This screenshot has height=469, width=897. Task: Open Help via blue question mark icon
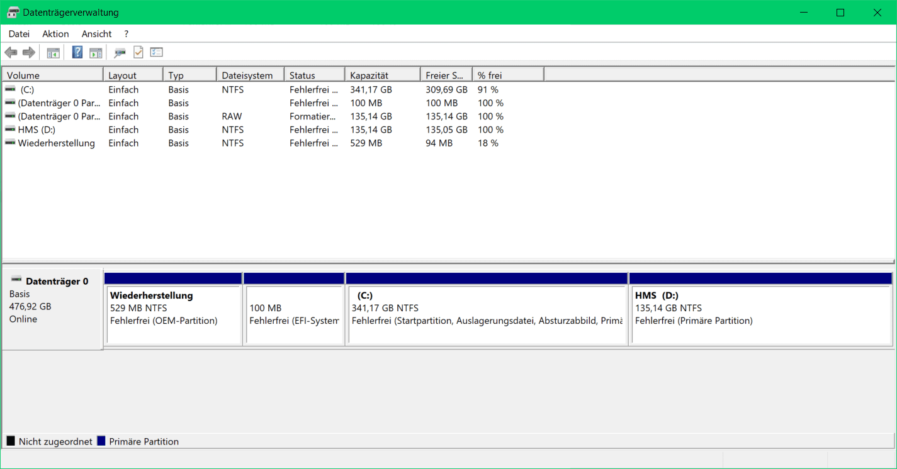(x=77, y=52)
